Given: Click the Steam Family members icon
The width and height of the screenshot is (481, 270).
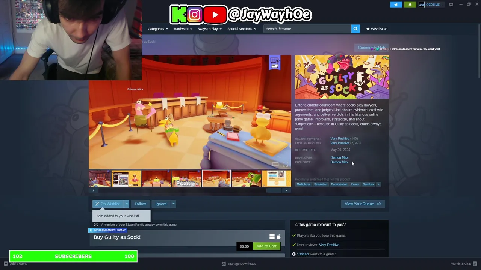Looking at the screenshot, I should click(x=96, y=225).
